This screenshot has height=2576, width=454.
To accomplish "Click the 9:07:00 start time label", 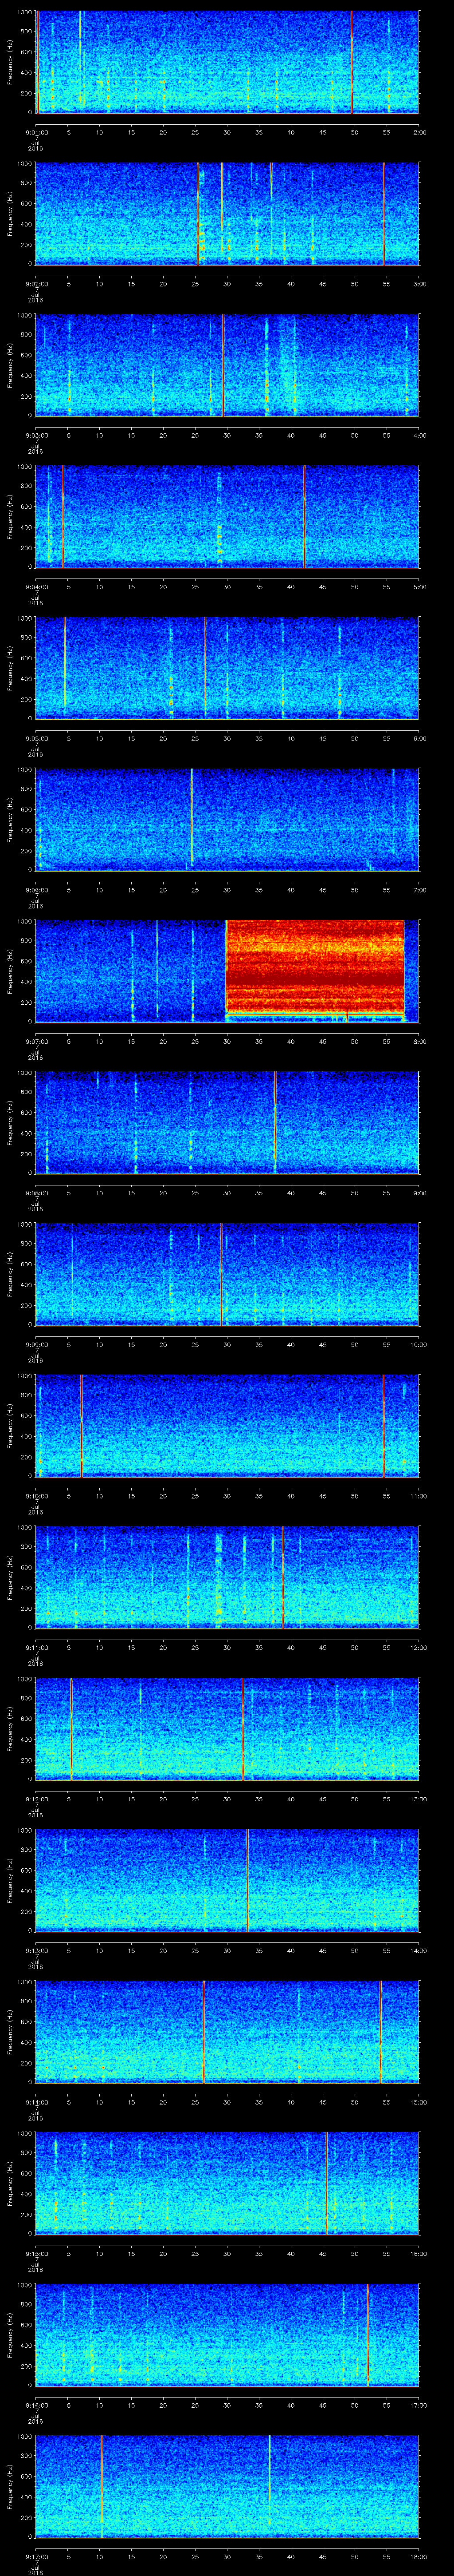I will click(36, 1041).
